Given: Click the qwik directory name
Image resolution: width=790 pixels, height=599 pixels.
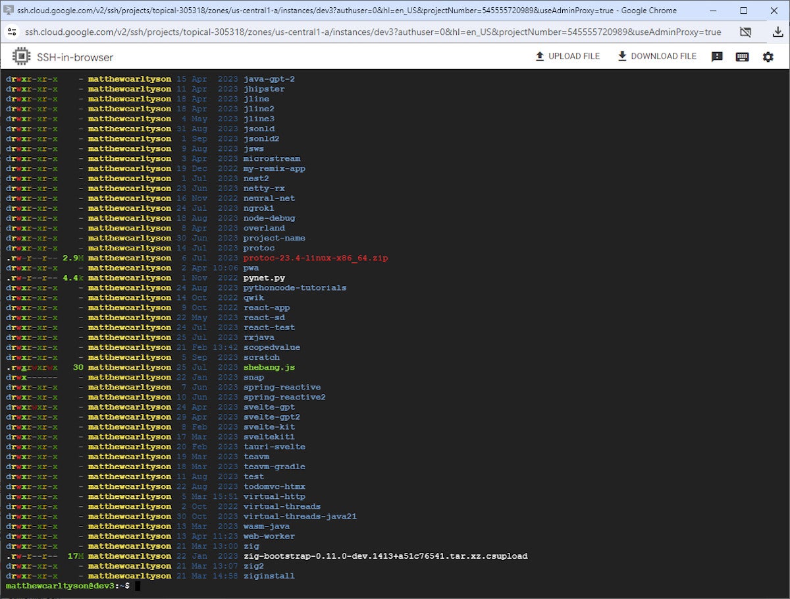Looking at the screenshot, I should pos(253,298).
